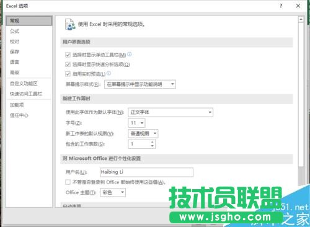Click info icon beside 启用实时预览
The image size is (310, 227).
click(108, 73)
